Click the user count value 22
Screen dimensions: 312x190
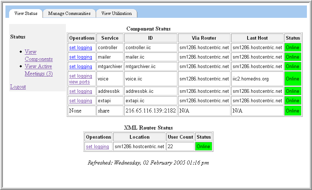coord(180,146)
